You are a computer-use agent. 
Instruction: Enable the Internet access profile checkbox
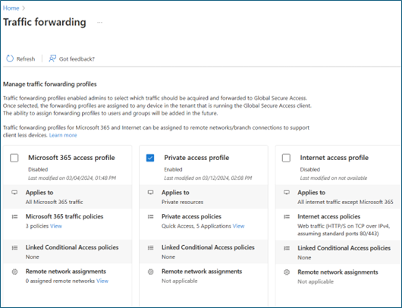coord(286,158)
